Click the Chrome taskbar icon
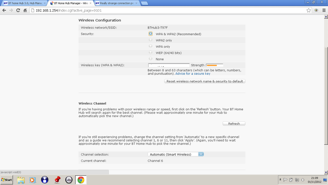The height and width of the screenshot is (185, 328). click(81, 180)
